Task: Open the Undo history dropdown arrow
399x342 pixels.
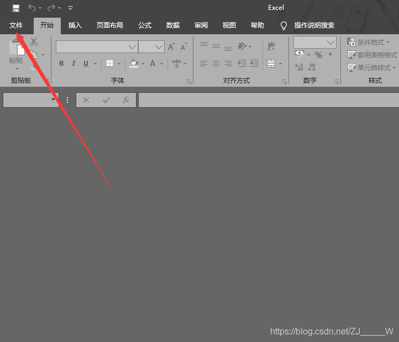Action: [40, 8]
